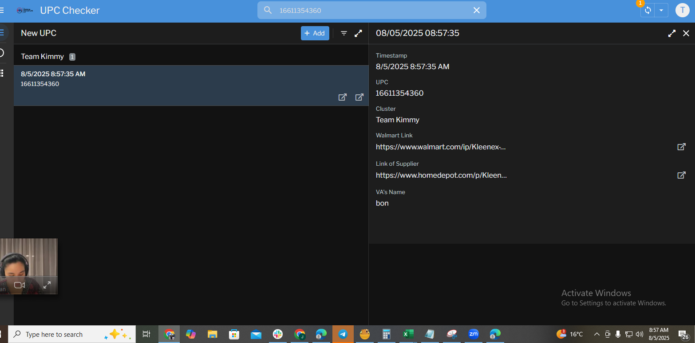The height and width of the screenshot is (343, 695).
Task: Collapse the Team Kimmy group header
Action: pyautogui.click(x=43, y=57)
